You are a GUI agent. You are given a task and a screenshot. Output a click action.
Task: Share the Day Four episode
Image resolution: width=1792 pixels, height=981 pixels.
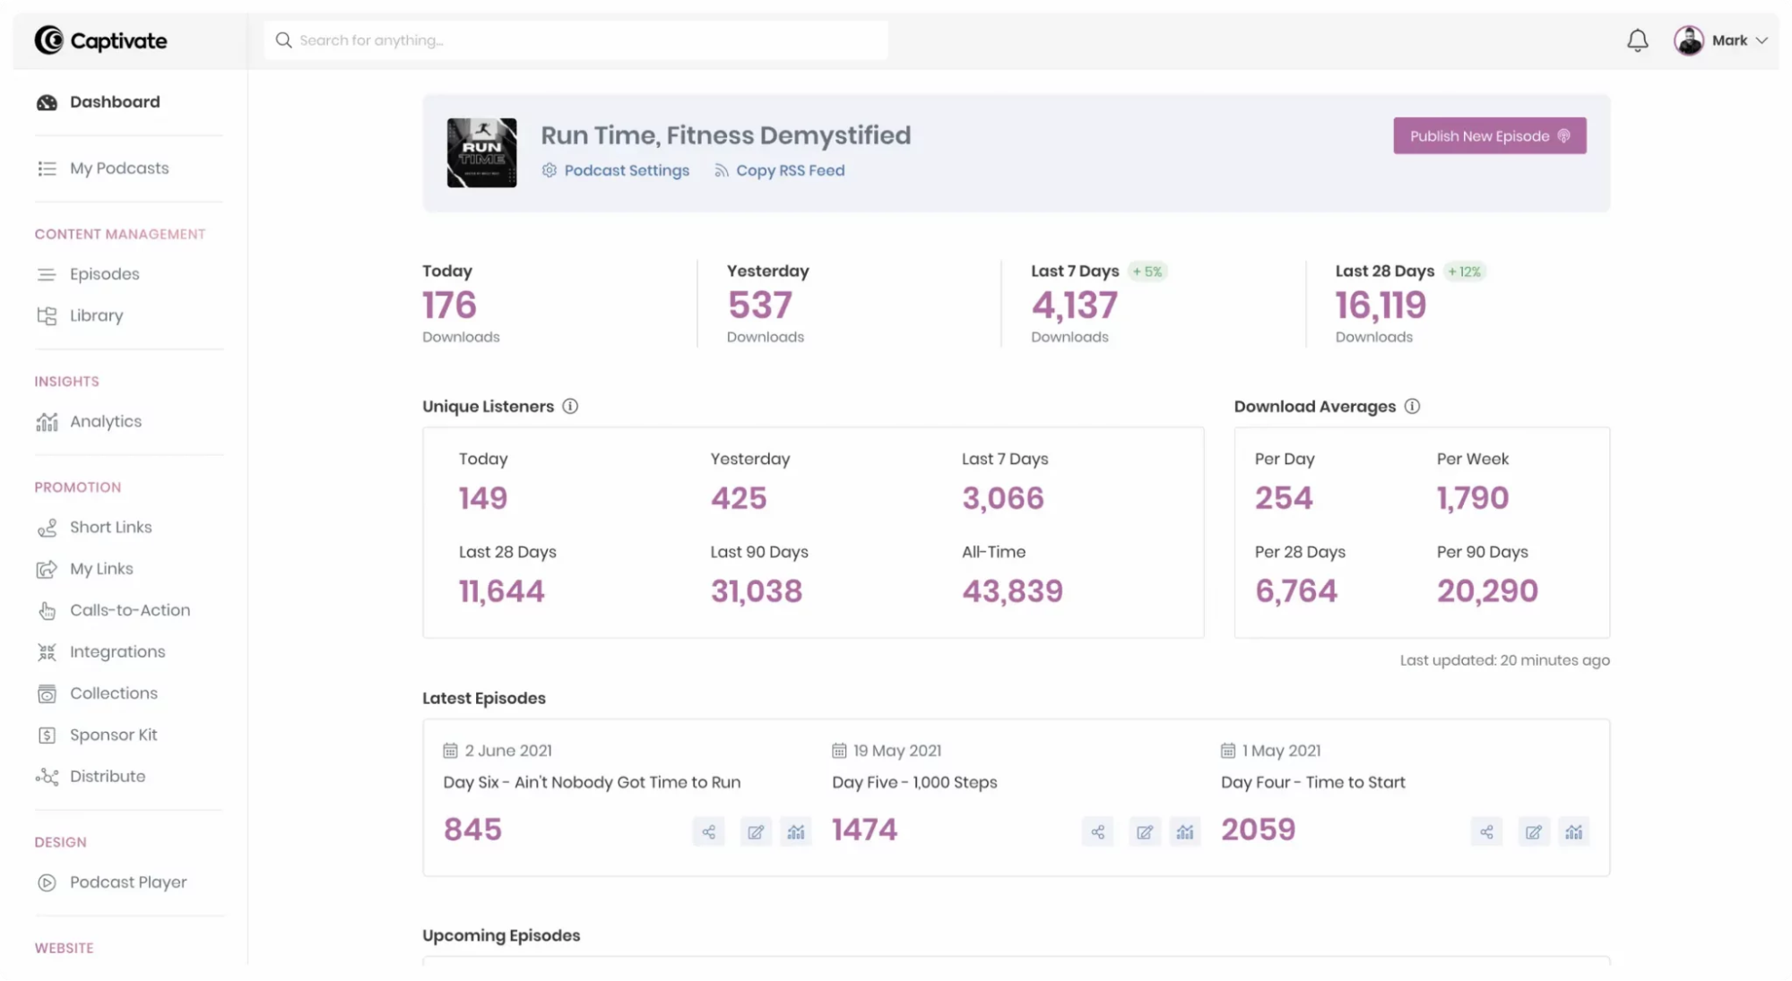point(1486,832)
